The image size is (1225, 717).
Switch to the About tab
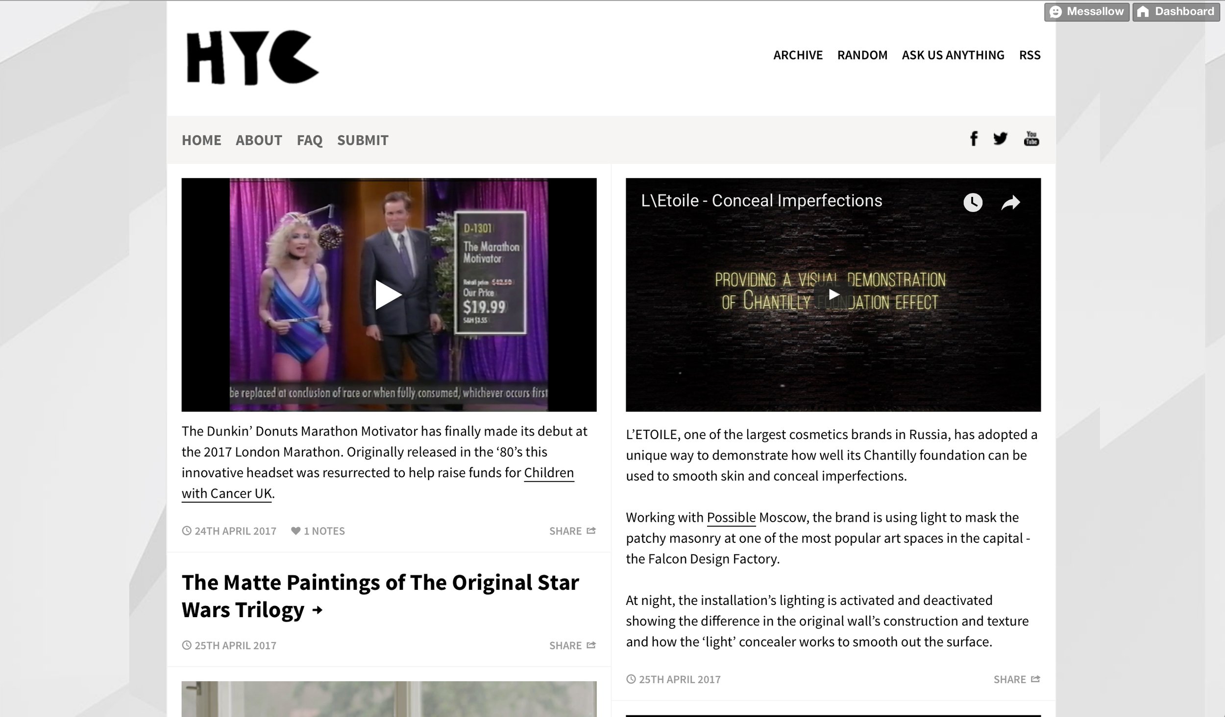[x=259, y=140]
